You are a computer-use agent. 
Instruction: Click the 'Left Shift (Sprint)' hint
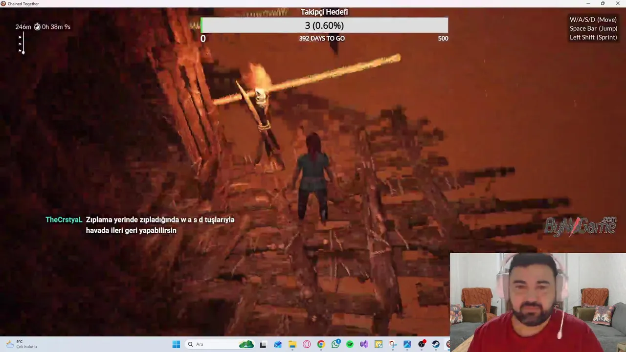[593, 37]
